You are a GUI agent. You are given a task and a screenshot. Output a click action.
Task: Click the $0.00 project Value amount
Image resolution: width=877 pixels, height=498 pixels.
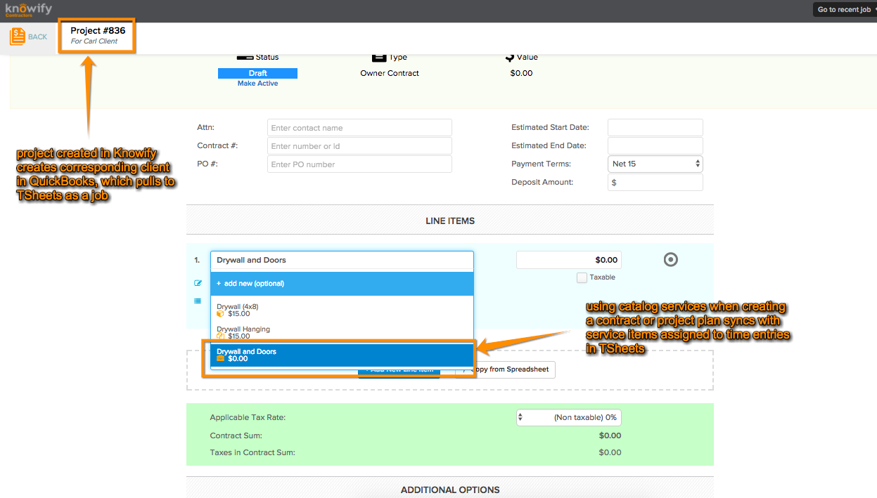tap(521, 73)
